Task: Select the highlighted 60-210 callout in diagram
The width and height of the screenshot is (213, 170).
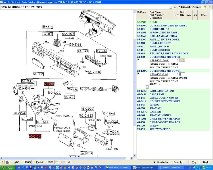Action: pyautogui.click(x=49, y=84)
